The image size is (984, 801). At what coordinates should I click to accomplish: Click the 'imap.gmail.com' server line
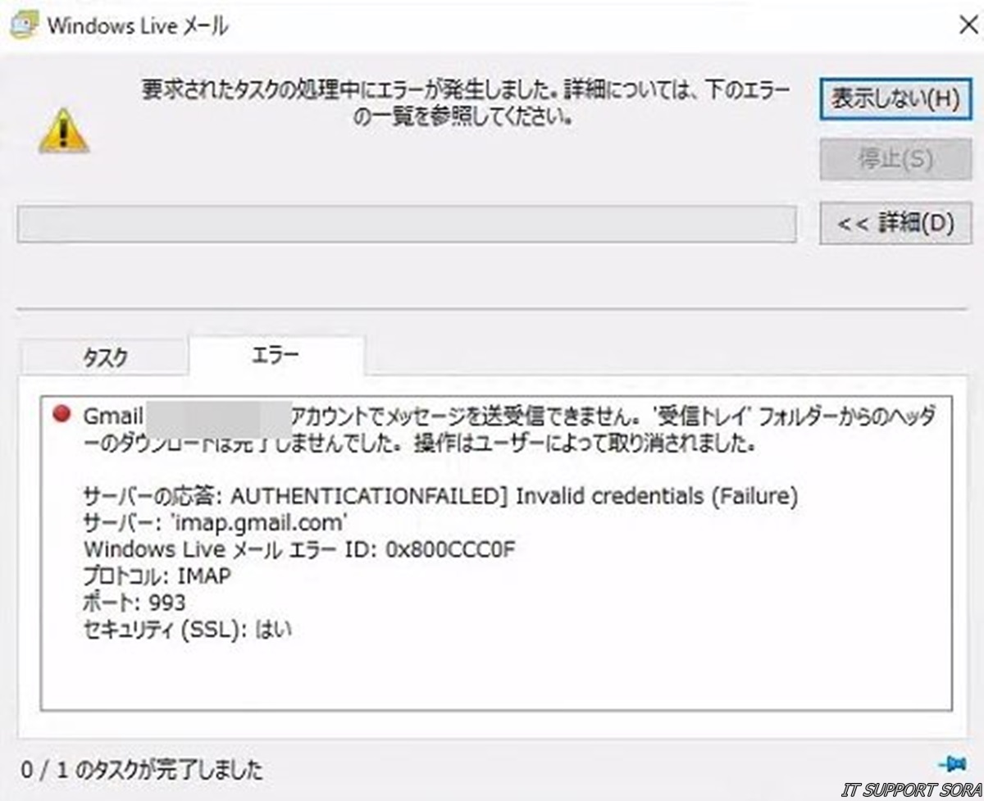(x=216, y=521)
